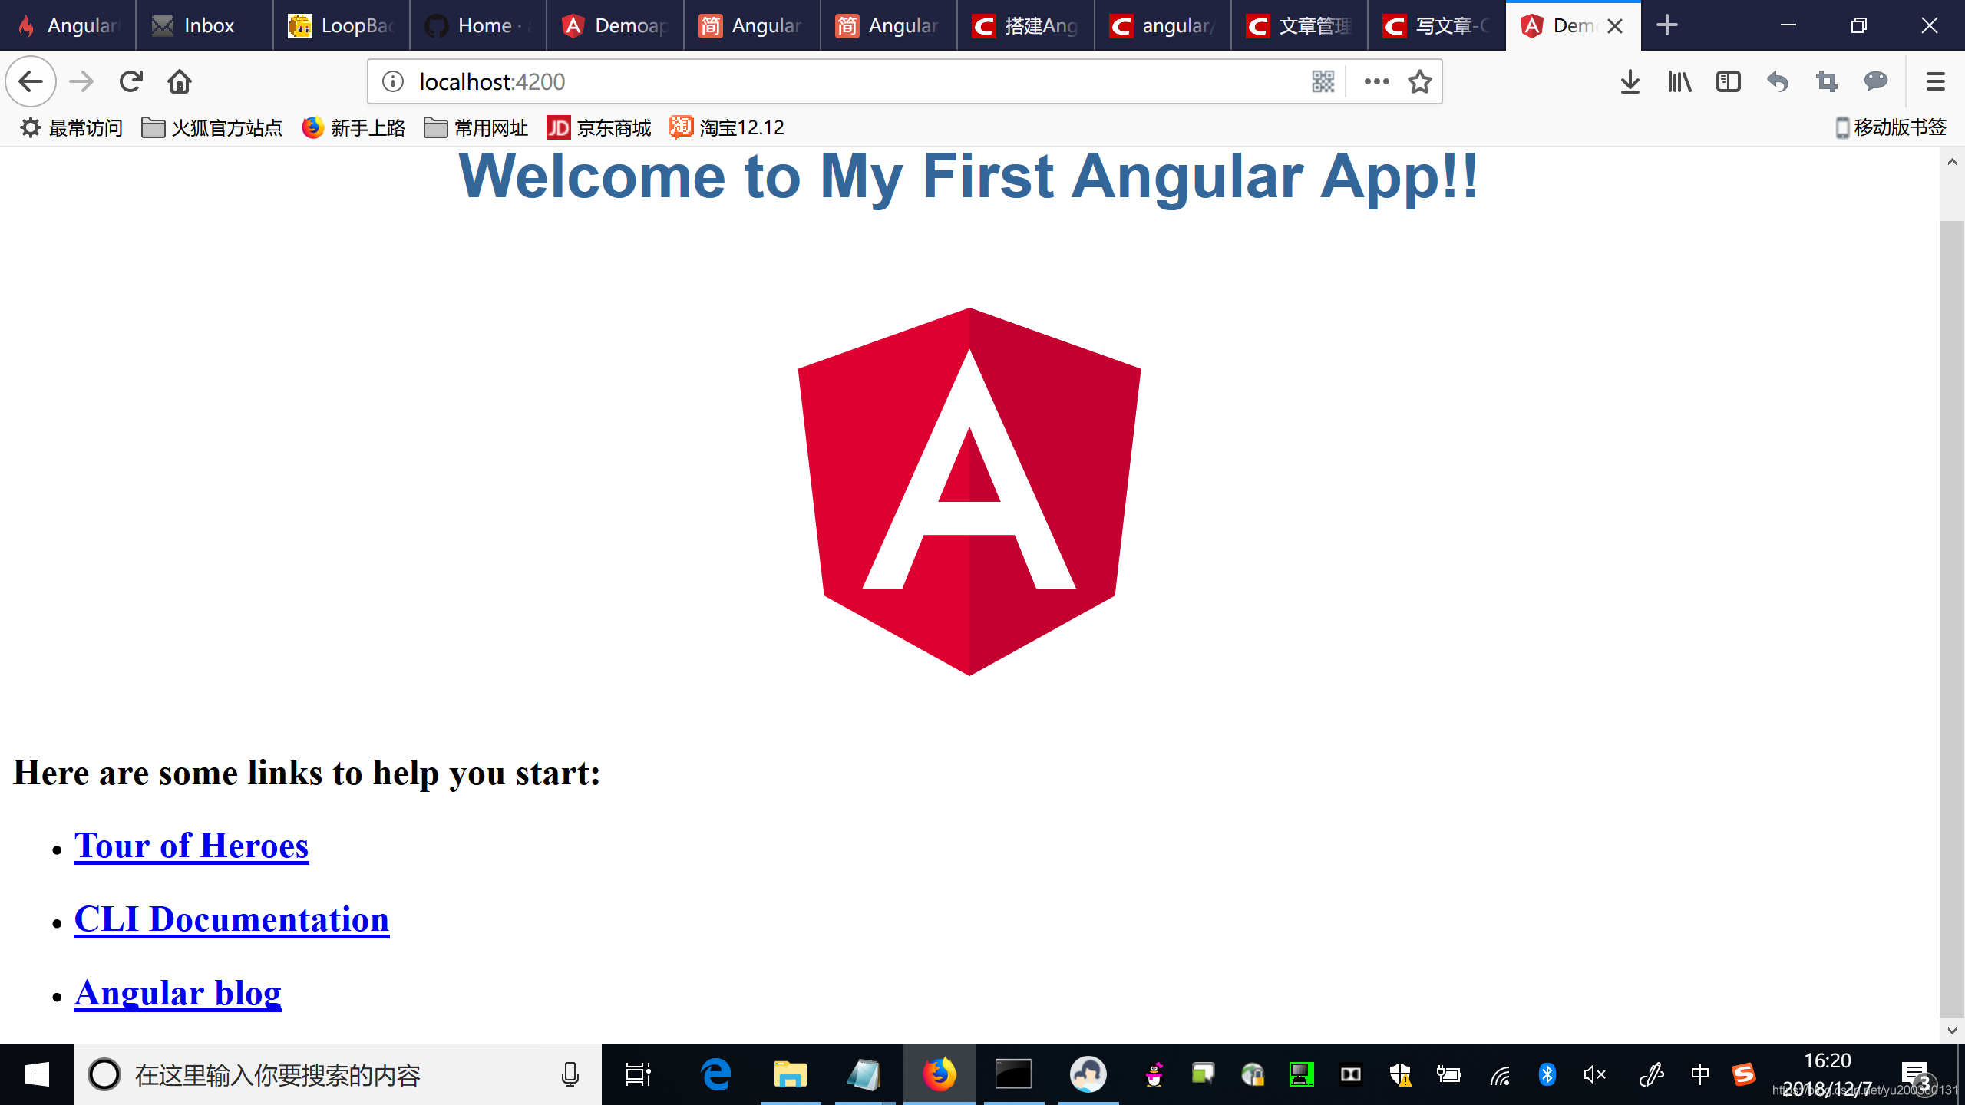Toggle the sidebar view icon
Image resolution: width=1965 pixels, height=1105 pixels.
(x=1728, y=81)
